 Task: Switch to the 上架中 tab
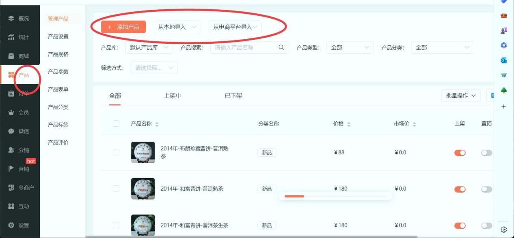click(x=173, y=96)
